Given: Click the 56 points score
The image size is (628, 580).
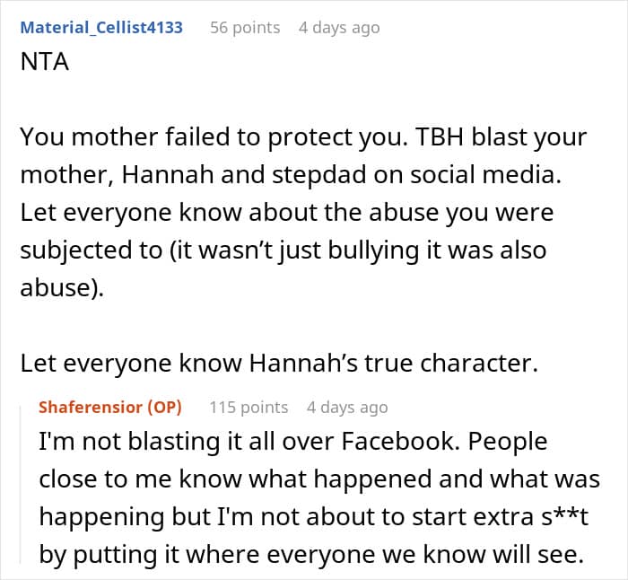Looking at the screenshot, I should pos(245,27).
